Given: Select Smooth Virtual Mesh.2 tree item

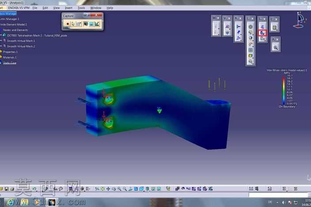Looking at the screenshot, I should pos(21,46).
